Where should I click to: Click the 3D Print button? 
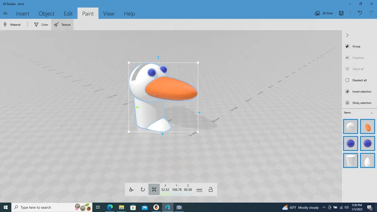[324, 13]
